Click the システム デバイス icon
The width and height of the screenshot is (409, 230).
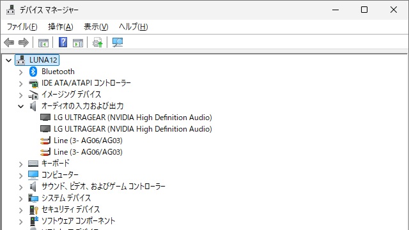pyautogui.click(x=33, y=198)
